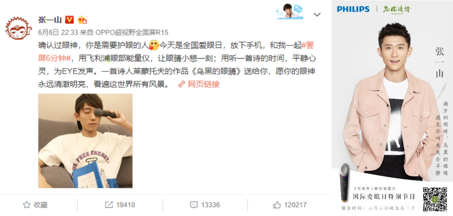Click the 6月6日 22:33 timestamp
The height and width of the screenshot is (216, 453).
[58, 32]
